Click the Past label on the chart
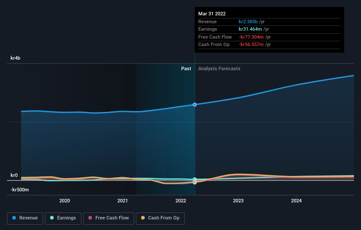 [x=186, y=68]
